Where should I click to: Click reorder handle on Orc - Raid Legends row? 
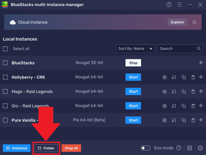pyautogui.click(x=201, y=106)
